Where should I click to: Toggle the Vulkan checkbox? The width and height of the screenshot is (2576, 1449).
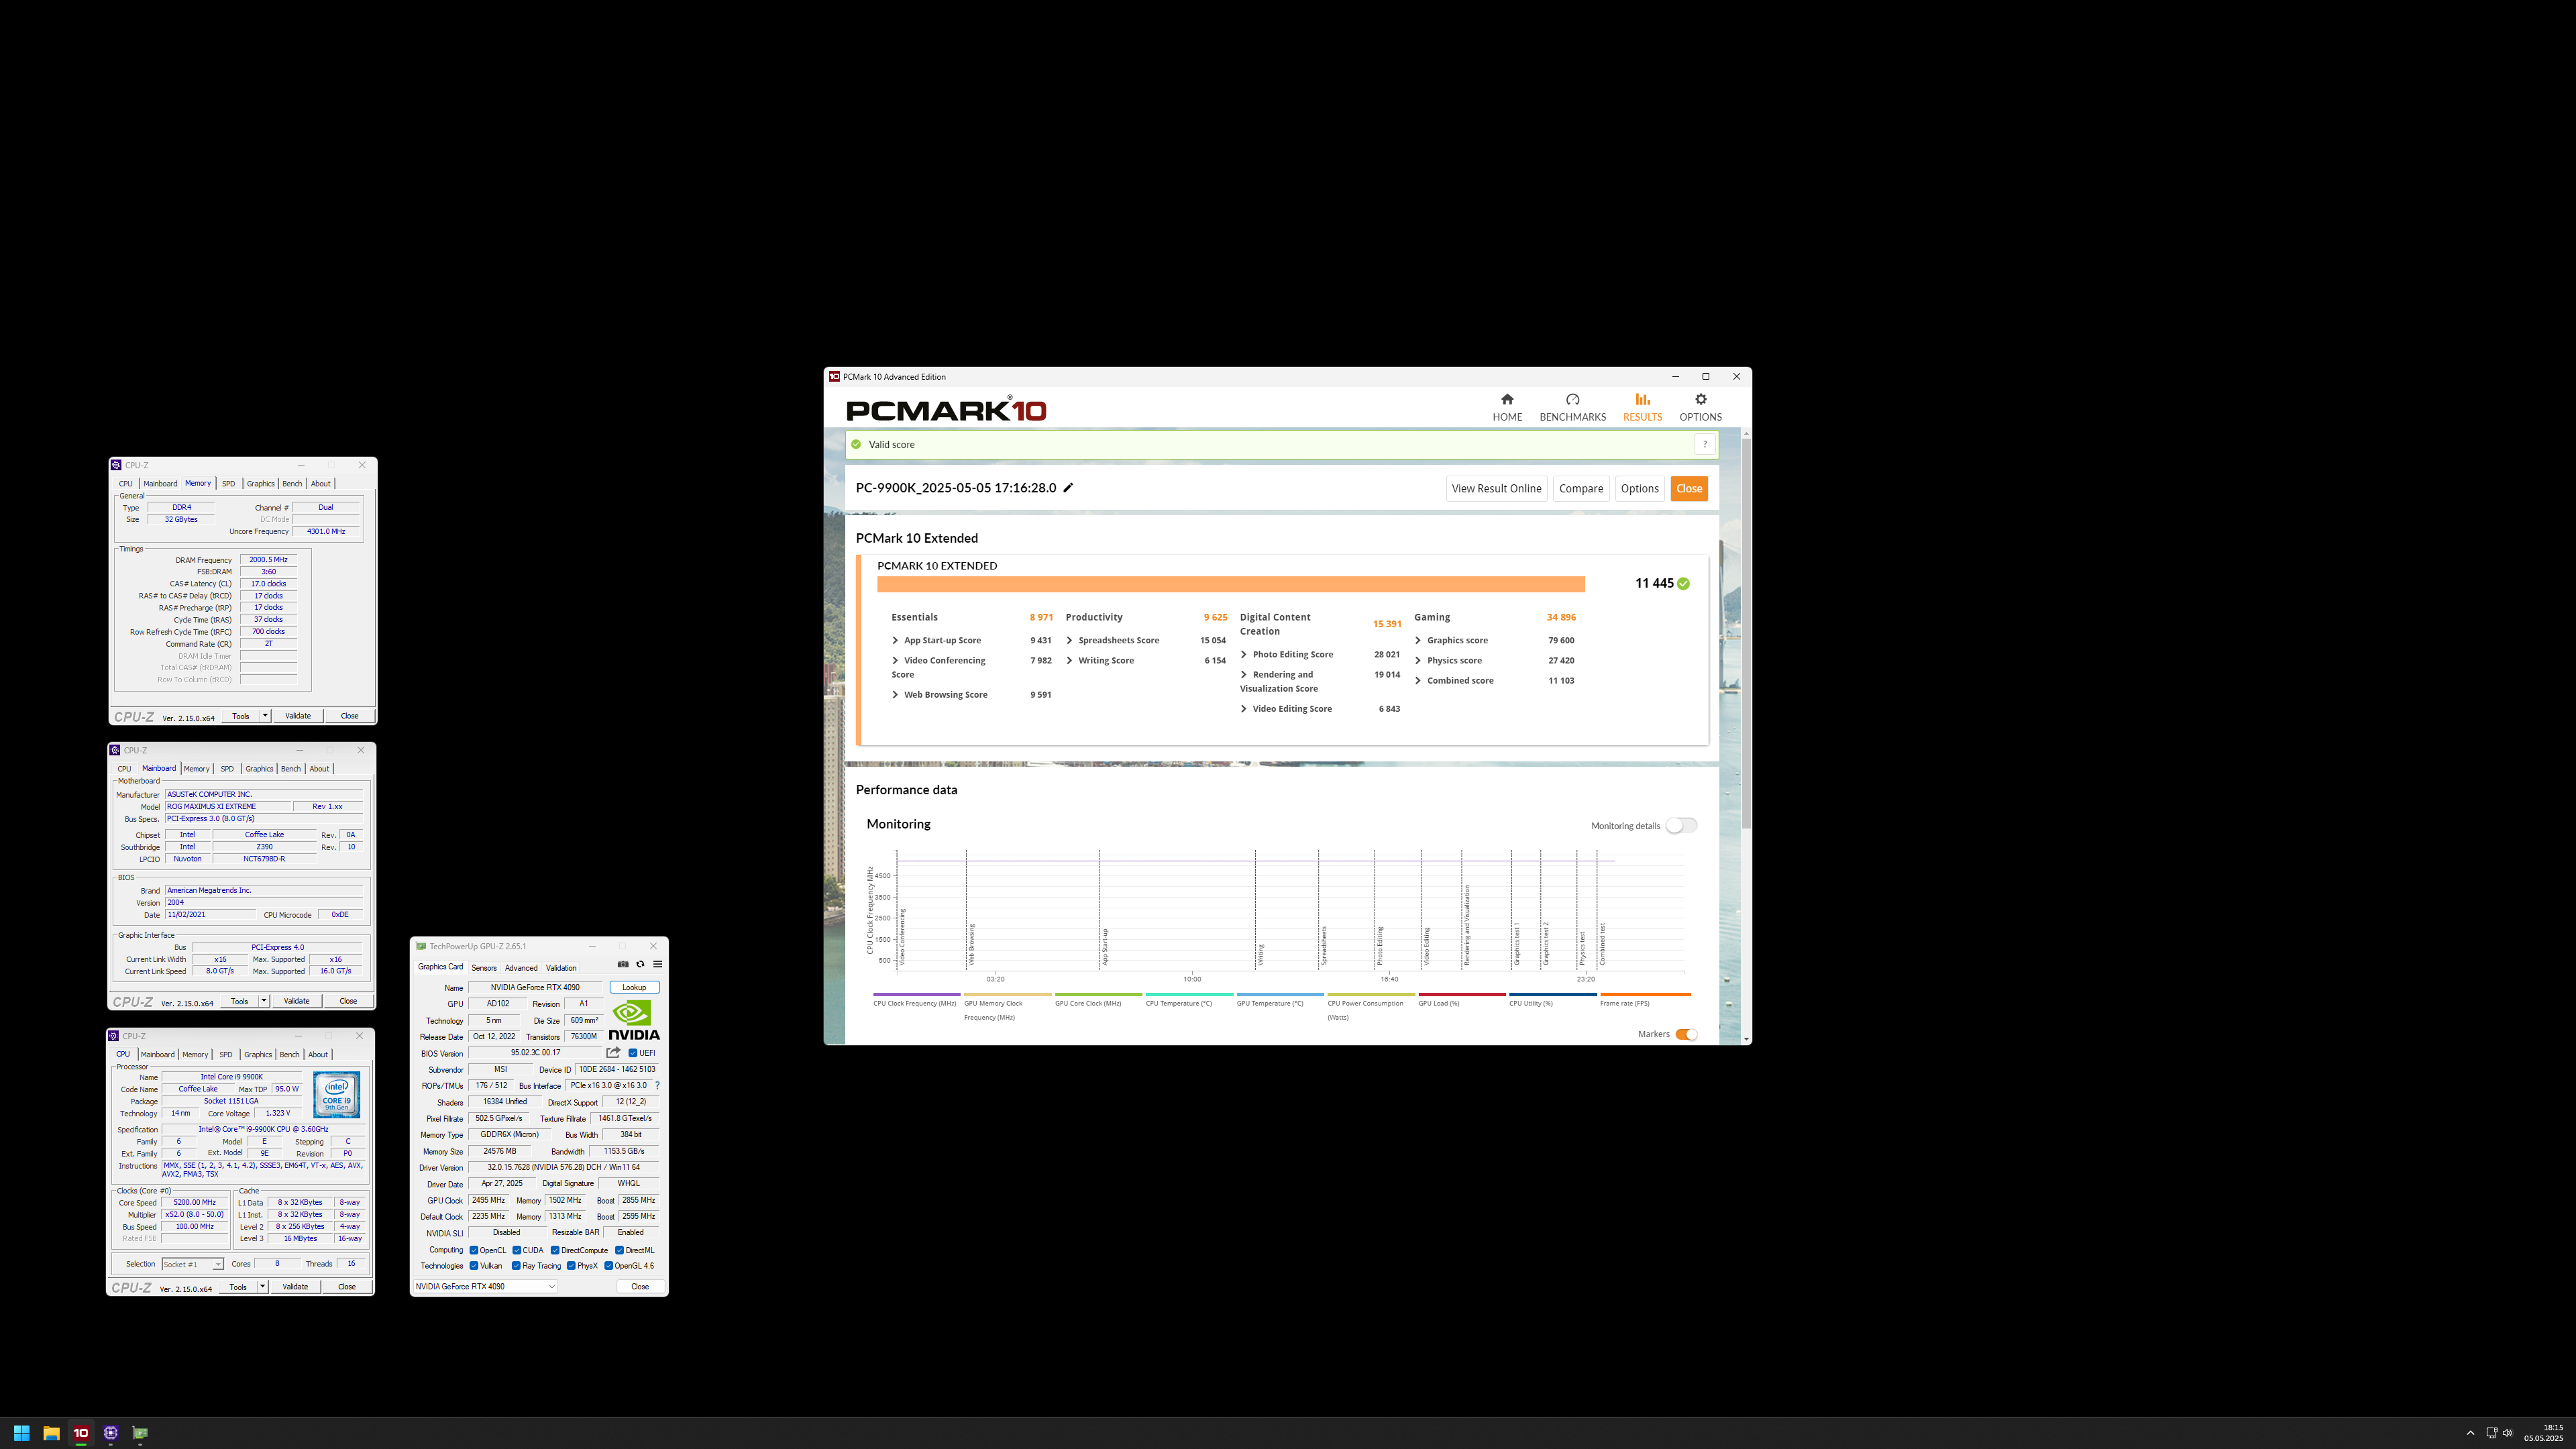[x=474, y=1266]
